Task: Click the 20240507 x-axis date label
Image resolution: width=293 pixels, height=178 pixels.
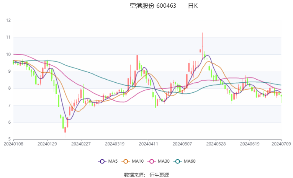Action: coord(182,144)
